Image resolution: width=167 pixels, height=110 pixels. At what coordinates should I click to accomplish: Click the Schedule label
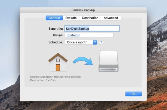56,42
